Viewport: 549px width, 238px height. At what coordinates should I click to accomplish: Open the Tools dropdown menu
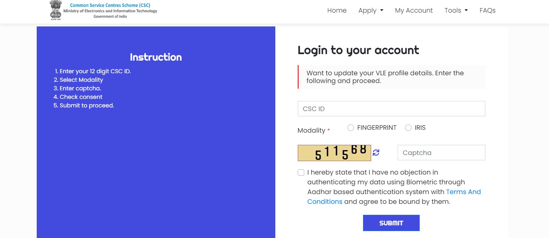[456, 11]
